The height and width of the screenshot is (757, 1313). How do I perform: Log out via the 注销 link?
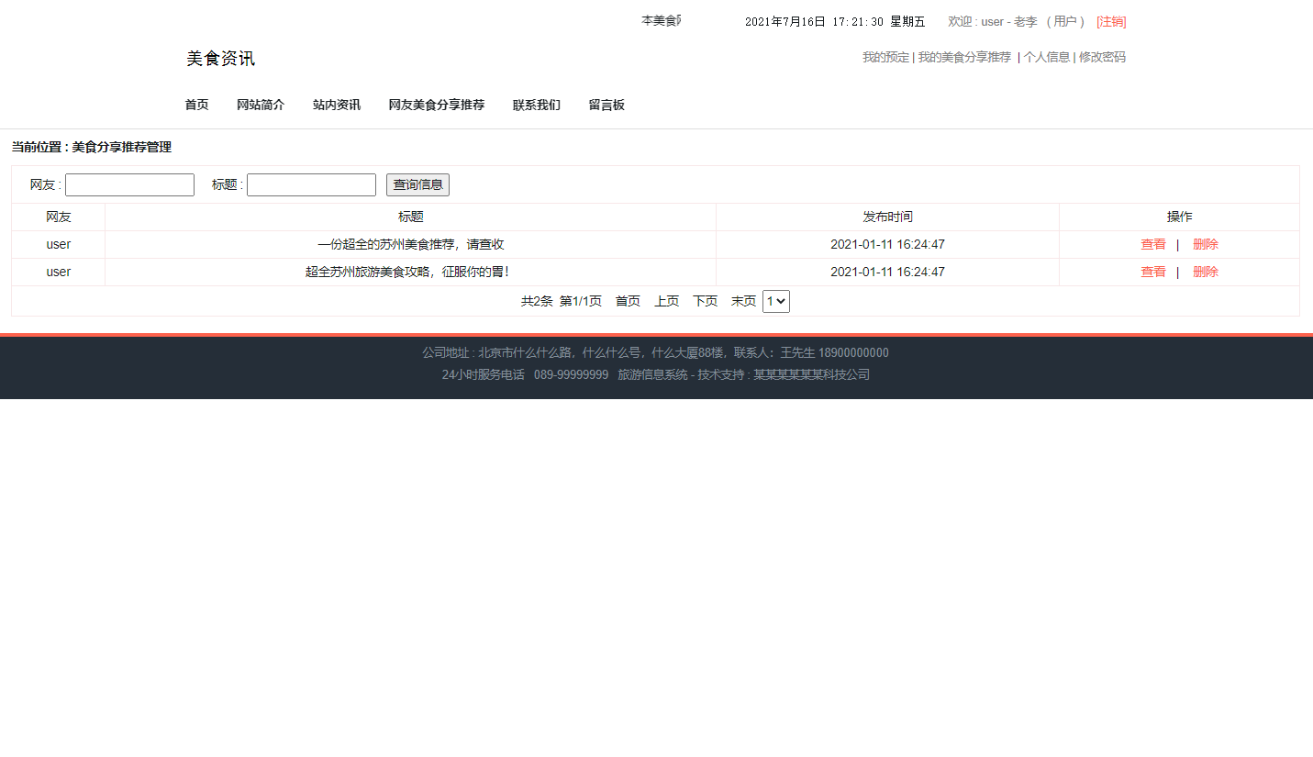1110,21
